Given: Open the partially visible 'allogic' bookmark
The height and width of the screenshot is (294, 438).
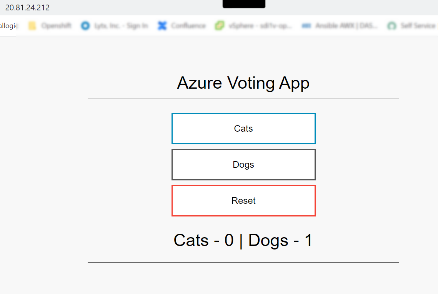Looking at the screenshot, I should [x=9, y=26].
